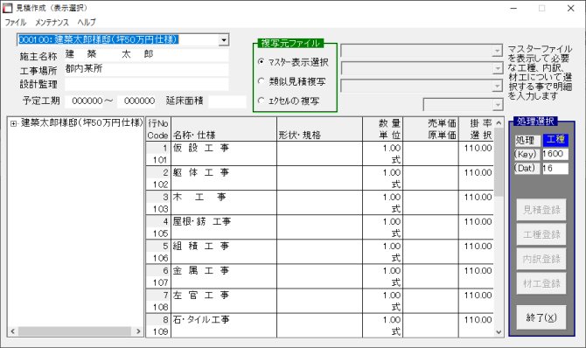Select tree item 建築太郎様邸(坪50万円仕様)
The image size is (586, 348).
tap(81, 122)
